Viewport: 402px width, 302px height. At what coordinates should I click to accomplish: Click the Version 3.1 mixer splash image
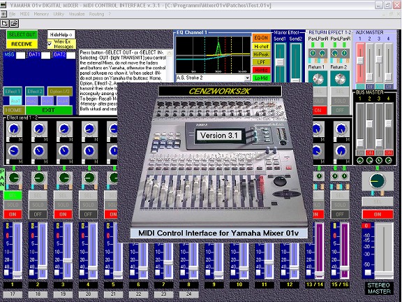[x=215, y=162]
